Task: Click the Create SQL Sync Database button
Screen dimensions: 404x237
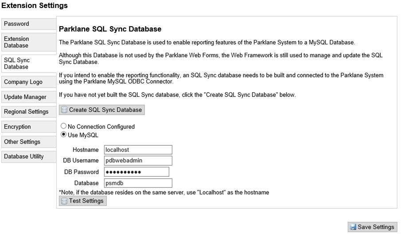Action: point(102,110)
